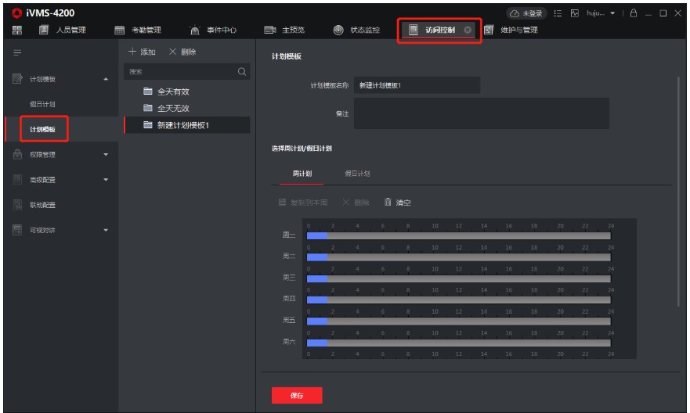Viewport: 690px width, 413px height.
Task: Switch to 主预览 tab
Action: [284, 30]
